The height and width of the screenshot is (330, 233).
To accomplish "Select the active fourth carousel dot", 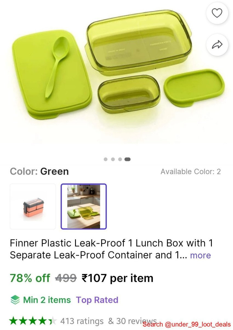I will coord(127,159).
